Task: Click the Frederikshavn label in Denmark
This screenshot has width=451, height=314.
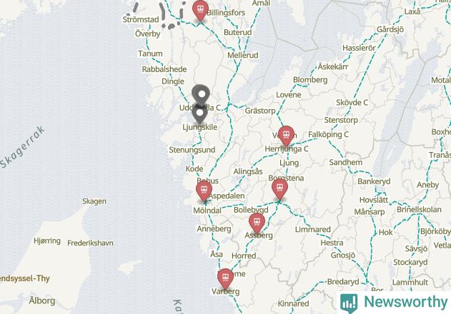Action: pos(90,243)
